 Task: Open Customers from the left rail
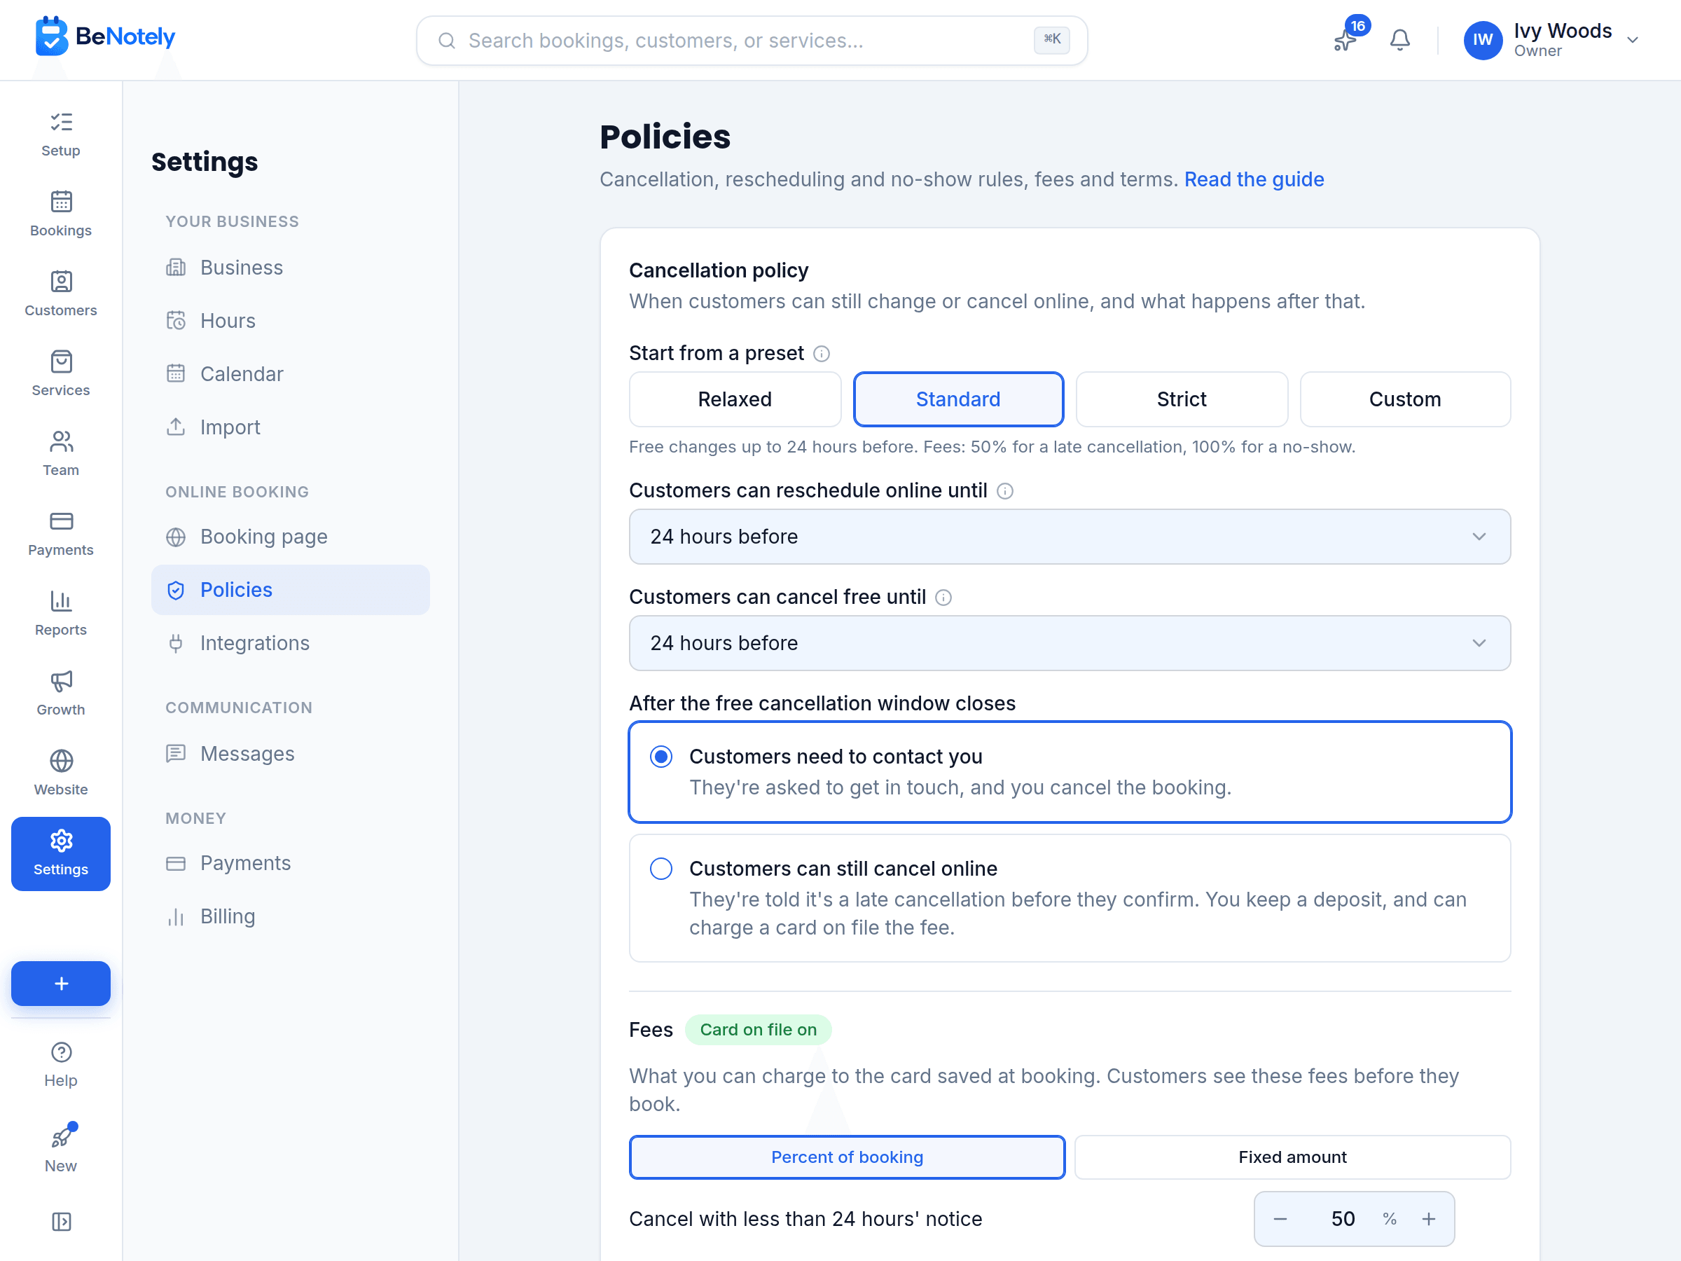point(61,294)
